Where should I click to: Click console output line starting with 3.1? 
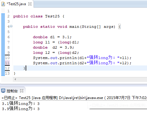(x=21, y=104)
